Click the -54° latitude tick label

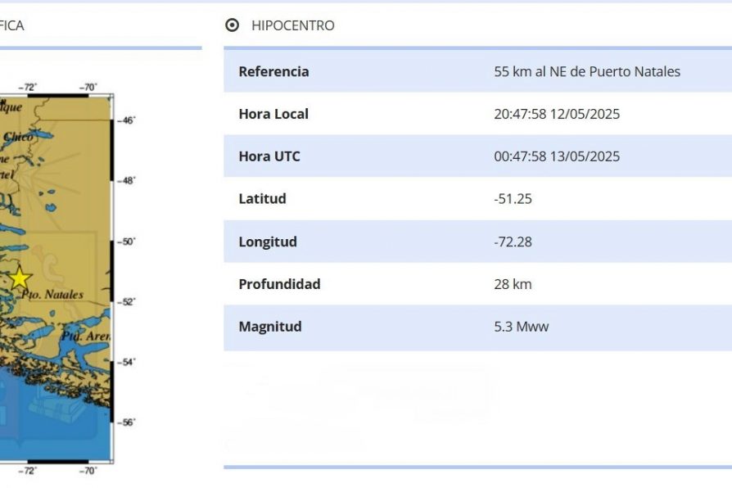point(126,362)
